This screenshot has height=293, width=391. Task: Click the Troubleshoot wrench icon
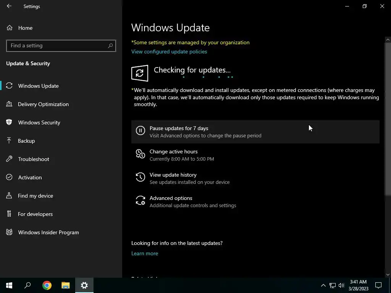[9, 159]
